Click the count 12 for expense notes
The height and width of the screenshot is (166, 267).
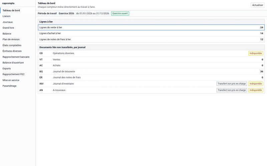pyautogui.click(x=262, y=39)
